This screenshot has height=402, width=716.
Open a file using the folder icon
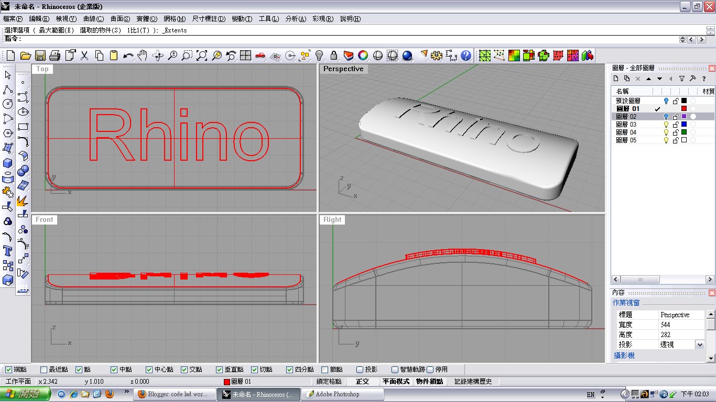25,55
